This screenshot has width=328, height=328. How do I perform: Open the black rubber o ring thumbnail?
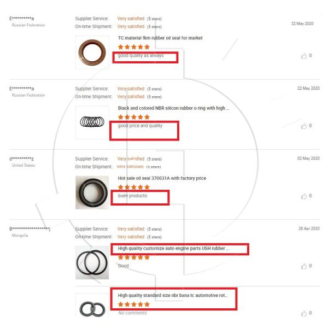[x=92, y=122]
